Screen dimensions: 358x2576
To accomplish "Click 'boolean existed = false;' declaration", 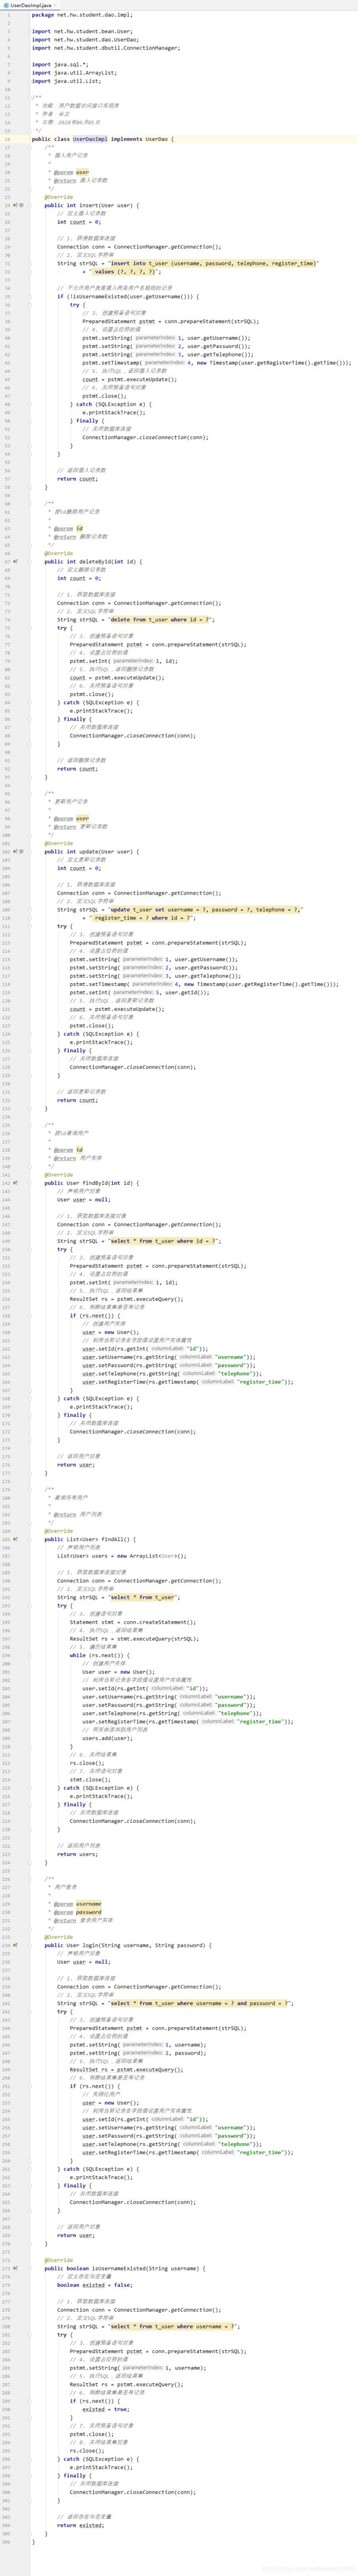I will coord(94,2285).
